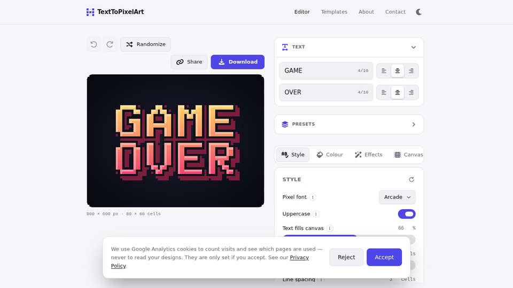513x288 pixels.
Task: Center align the GAME line
Action: [x=398, y=71]
